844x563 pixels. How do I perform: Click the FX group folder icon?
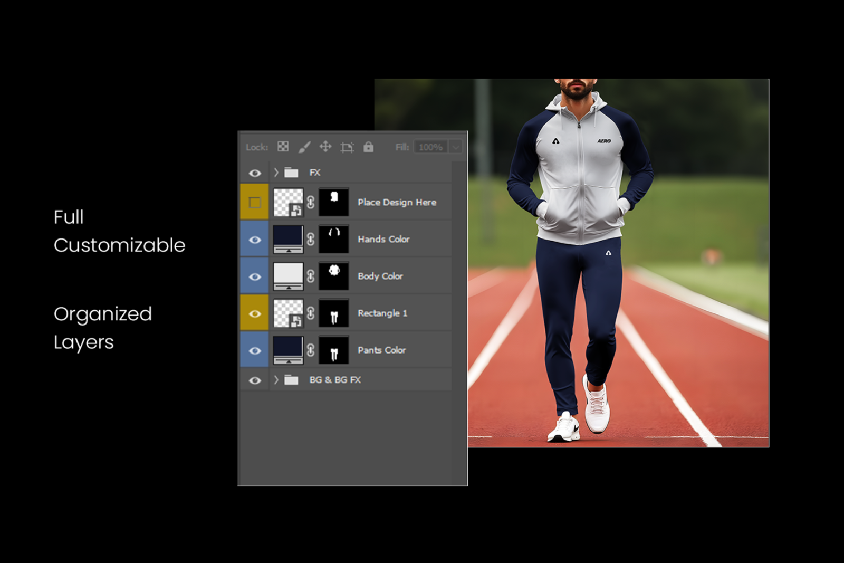coord(291,171)
